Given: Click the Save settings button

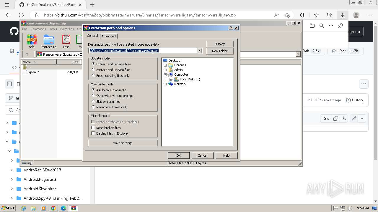Looking at the screenshot, I should (x=123, y=143).
